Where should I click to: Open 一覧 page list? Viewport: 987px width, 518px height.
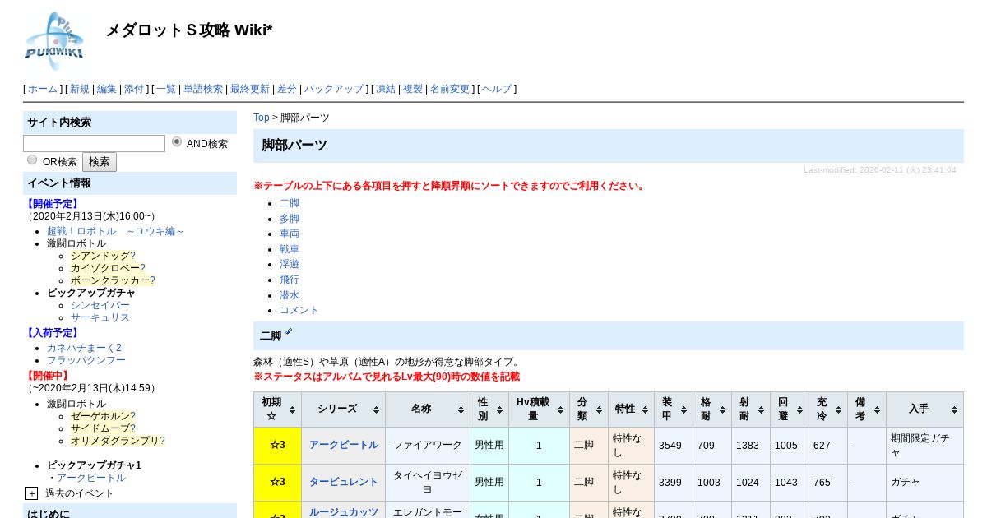click(166, 89)
